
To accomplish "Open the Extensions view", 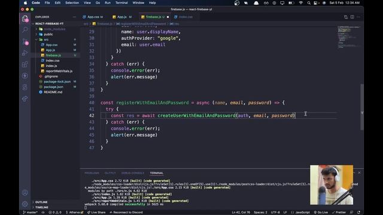I will (25, 64).
